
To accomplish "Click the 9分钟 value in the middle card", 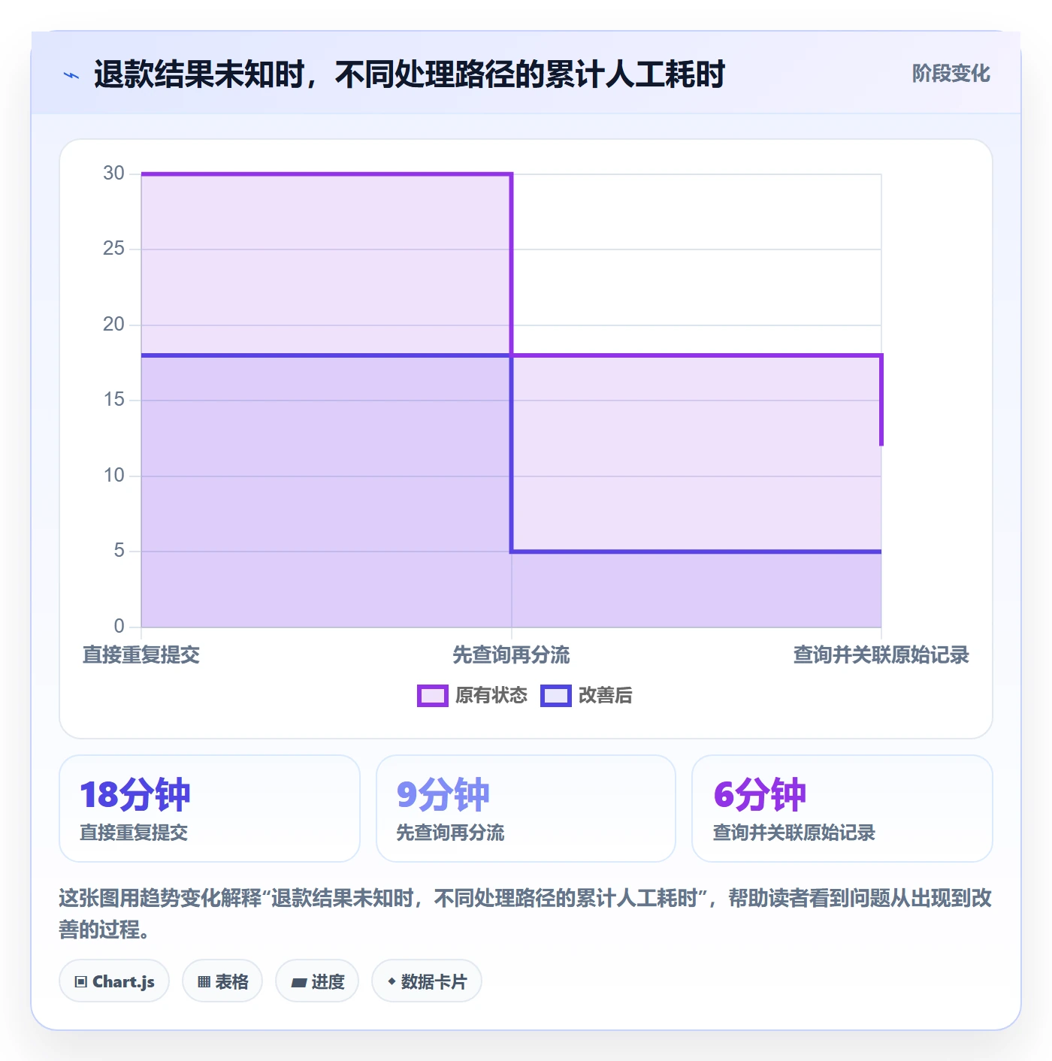I will tap(443, 795).
